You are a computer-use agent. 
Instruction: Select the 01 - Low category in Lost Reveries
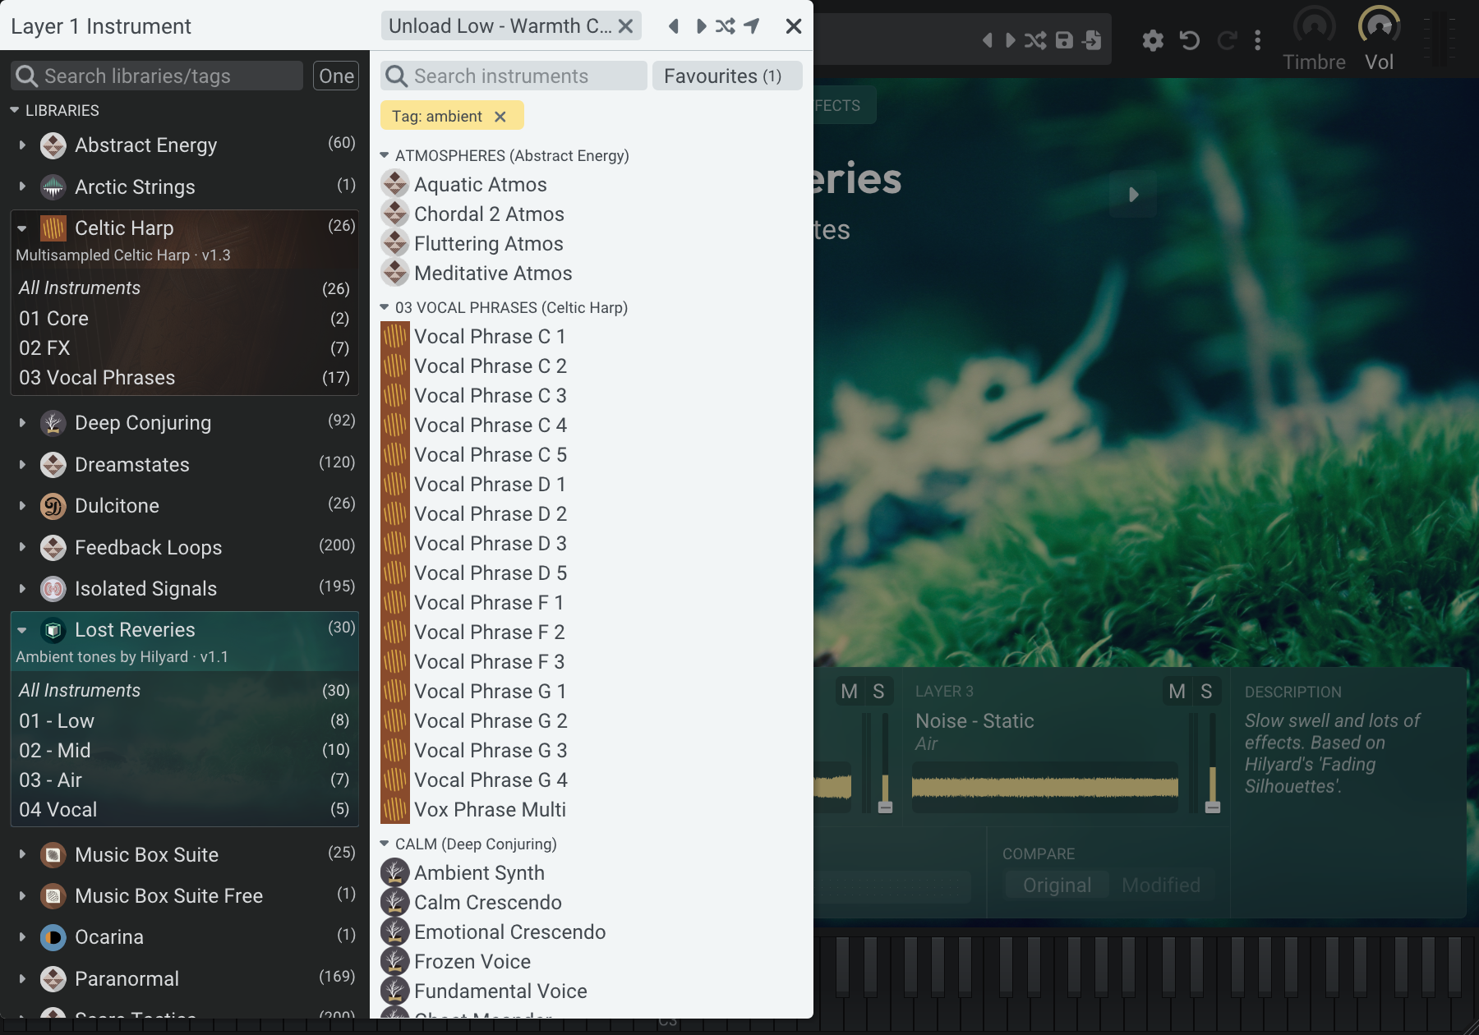click(184, 721)
